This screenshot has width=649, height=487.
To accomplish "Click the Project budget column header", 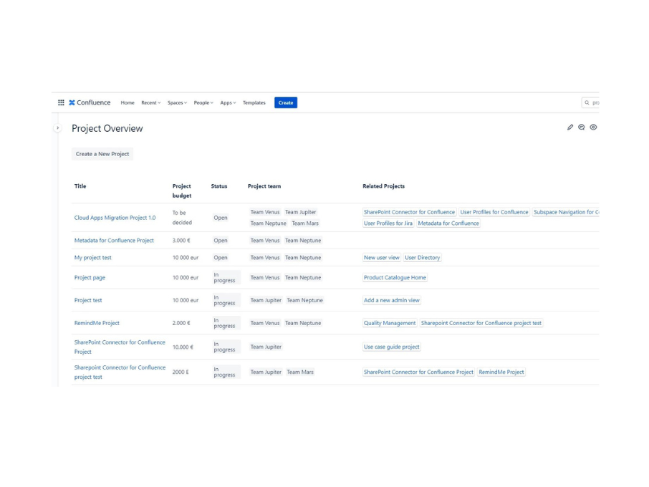I will click(x=182, y=191).
